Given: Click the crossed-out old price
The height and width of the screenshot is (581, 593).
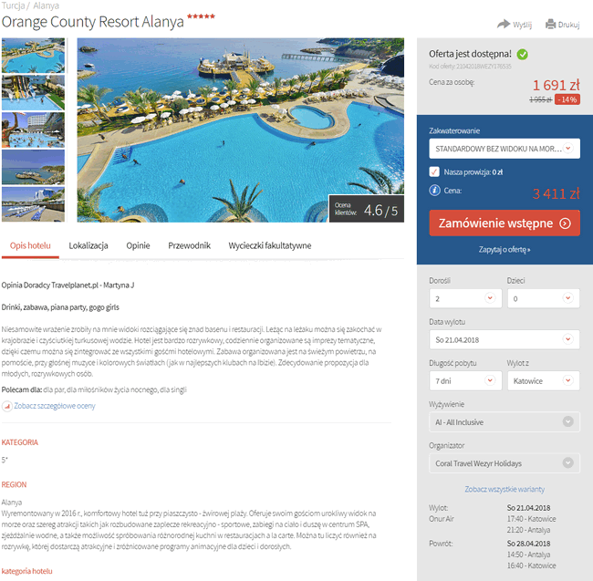Looking at the screenshot, I should [x=540, y=99].
